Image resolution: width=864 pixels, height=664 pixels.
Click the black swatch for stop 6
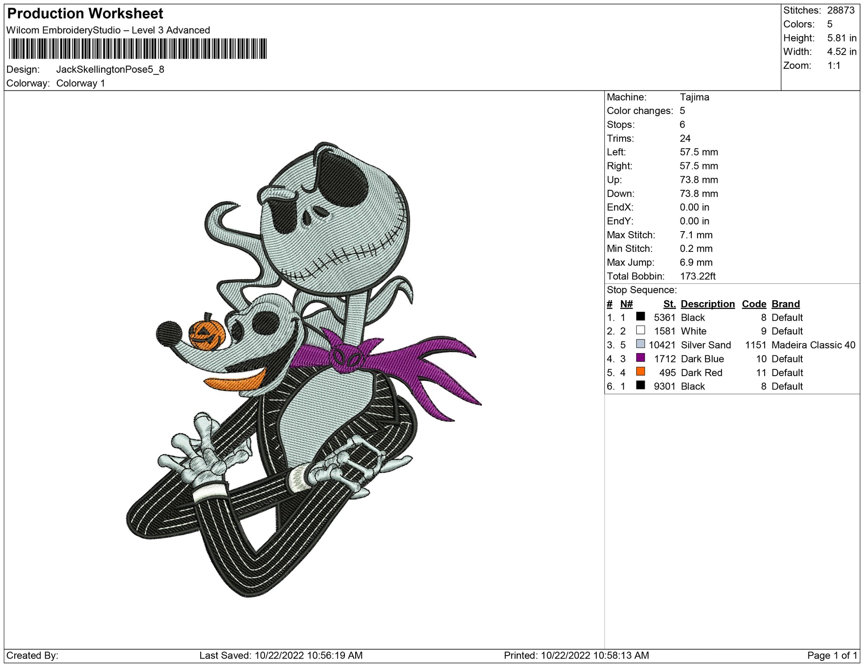(640, 385)
